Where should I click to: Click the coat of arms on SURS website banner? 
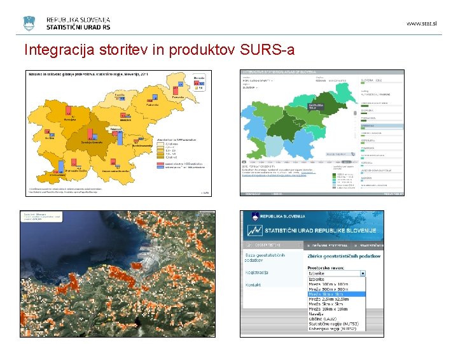pos(255,217)
